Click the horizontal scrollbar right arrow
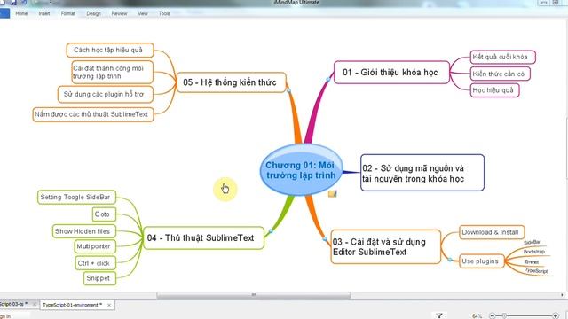 562,295
